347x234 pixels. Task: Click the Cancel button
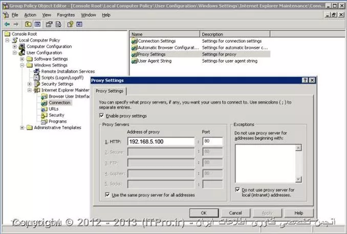pyautogui.click(x=235, y=212)
